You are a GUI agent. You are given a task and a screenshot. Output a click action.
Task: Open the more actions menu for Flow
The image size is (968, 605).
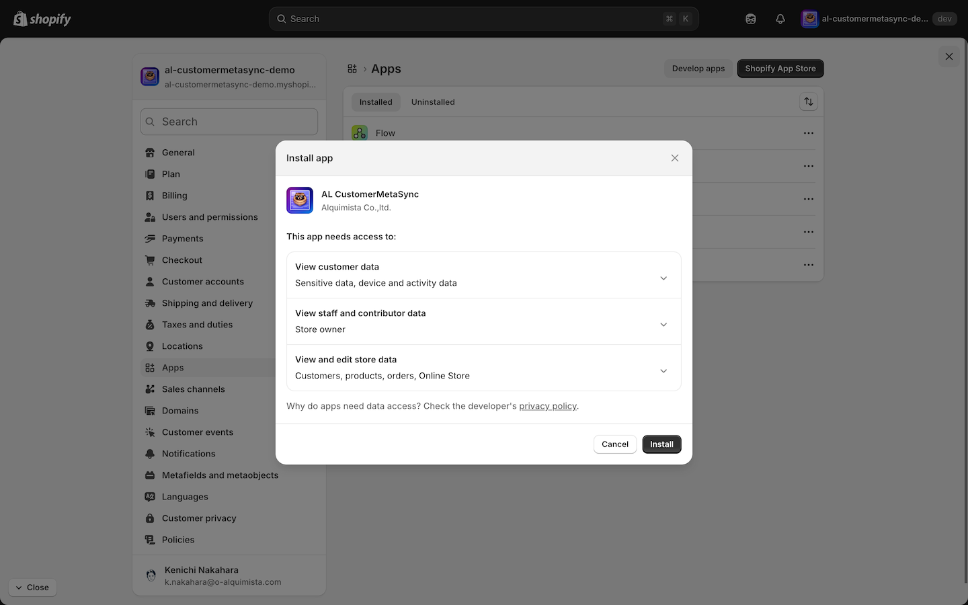pyautogui.click(x=809, y=133)
